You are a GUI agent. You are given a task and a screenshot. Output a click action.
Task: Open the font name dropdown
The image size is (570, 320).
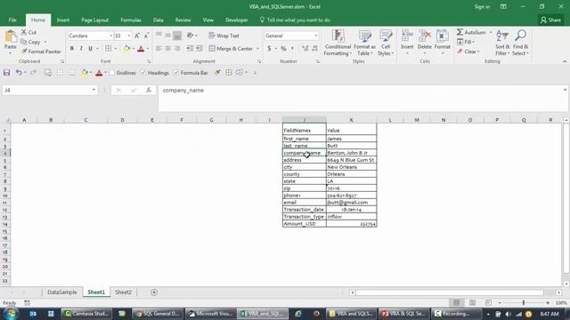coord(110,36)
